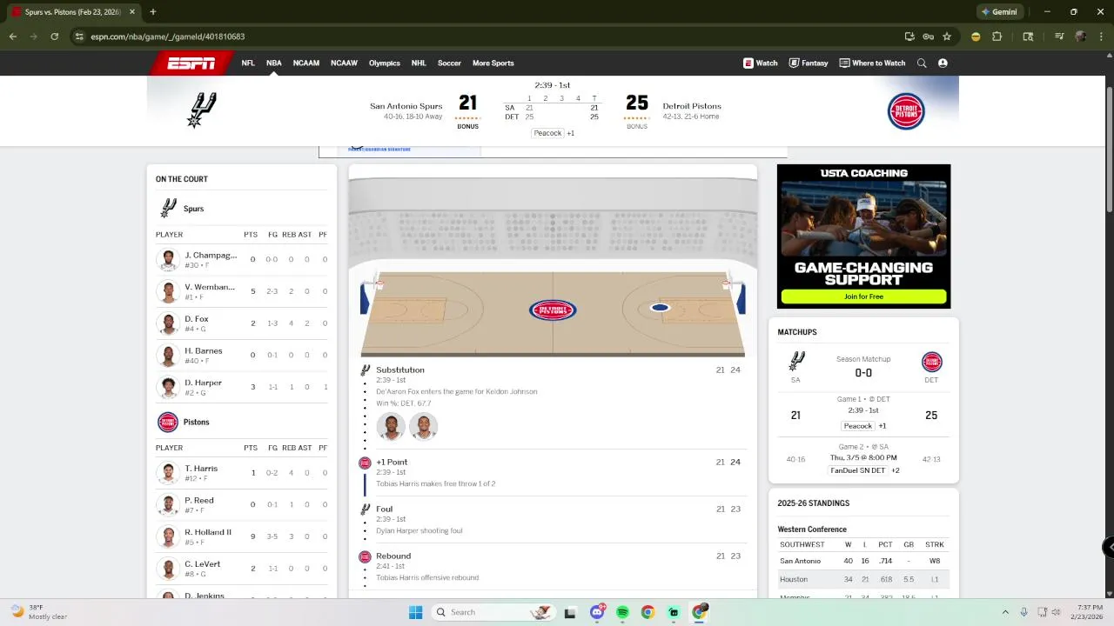The image size is (1114, 626).
Task: Reload the page with the refresh icon
Action: pos(54,37)
